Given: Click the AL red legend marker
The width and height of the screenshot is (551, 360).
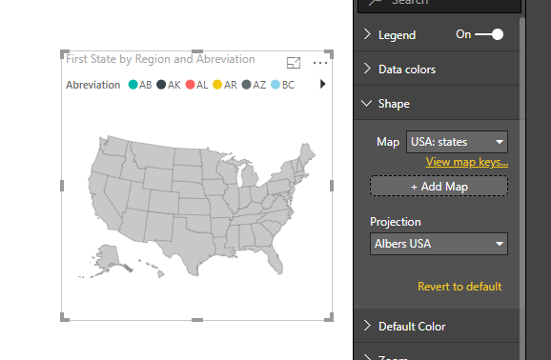Looking at the screenshot, I should click(190, 85).
